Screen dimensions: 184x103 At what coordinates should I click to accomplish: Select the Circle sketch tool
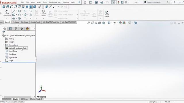pos(19,11)
